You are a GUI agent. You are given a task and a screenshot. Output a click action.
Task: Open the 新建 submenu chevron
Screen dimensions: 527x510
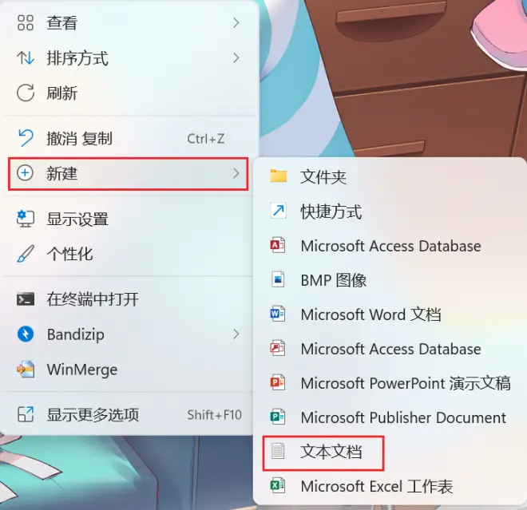tap(236, 173)
